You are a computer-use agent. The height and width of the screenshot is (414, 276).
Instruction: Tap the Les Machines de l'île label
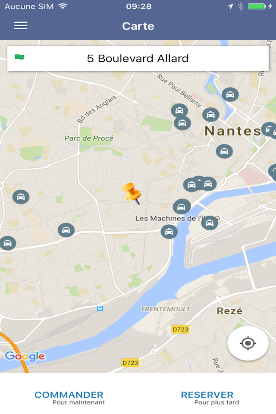pos(170,218)
